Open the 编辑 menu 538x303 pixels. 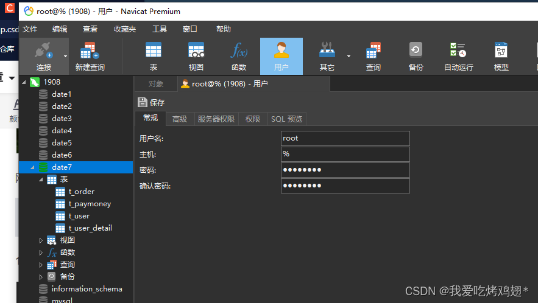tap(60, 29)
